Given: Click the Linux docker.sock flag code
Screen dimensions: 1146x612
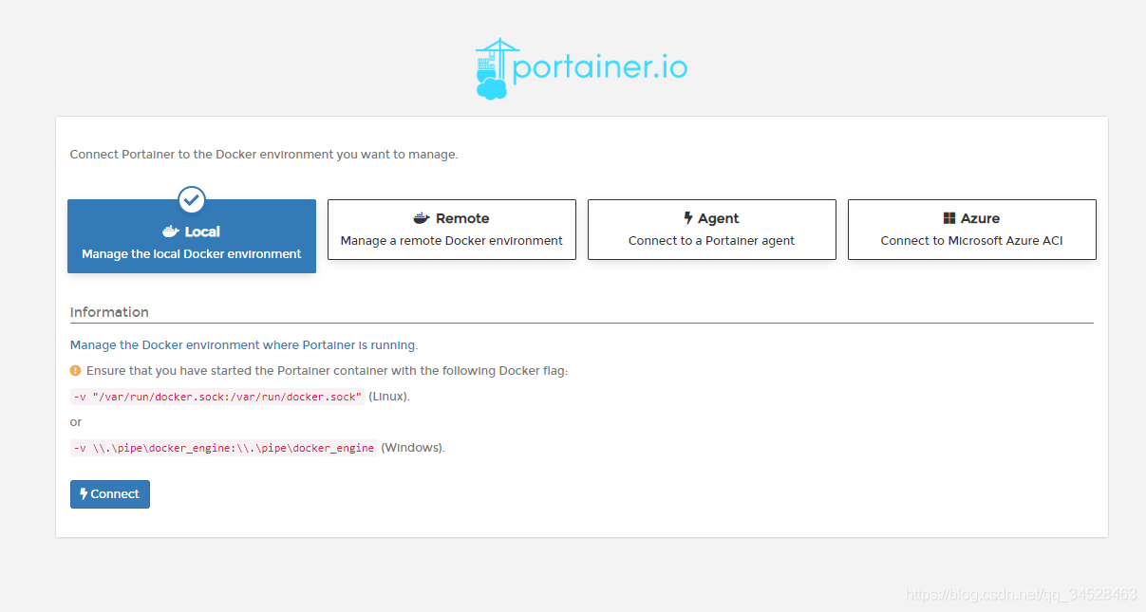Looking at the screenshot, I should [x=217, y=397].
